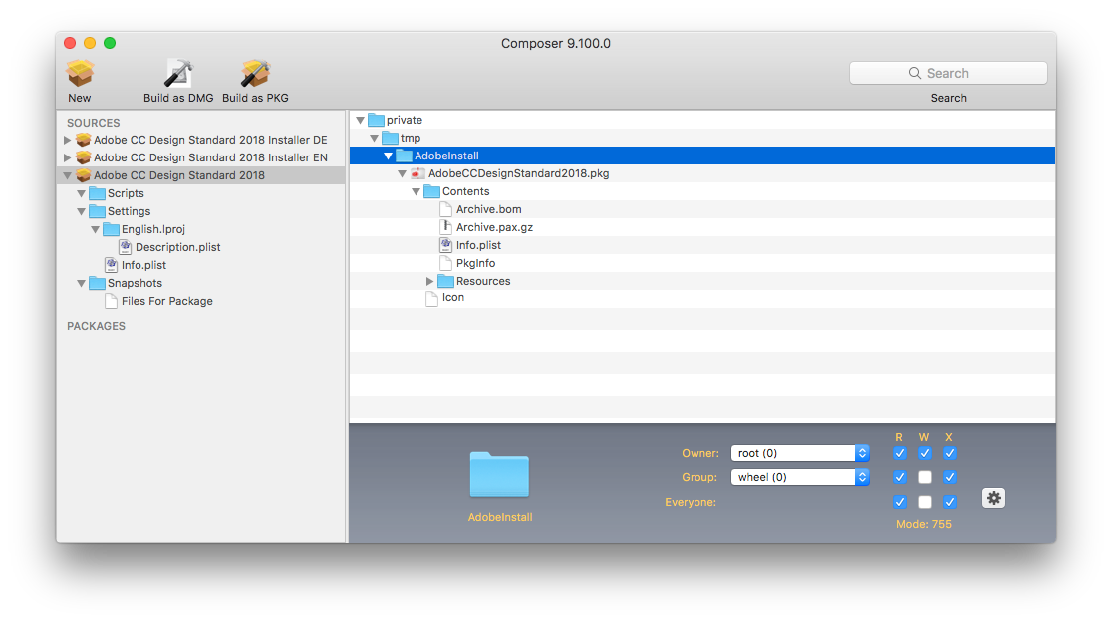The width and height of the screenshot is (1112, 623).
Task: Click the Scripts folder icon
Action: (98, 193)
